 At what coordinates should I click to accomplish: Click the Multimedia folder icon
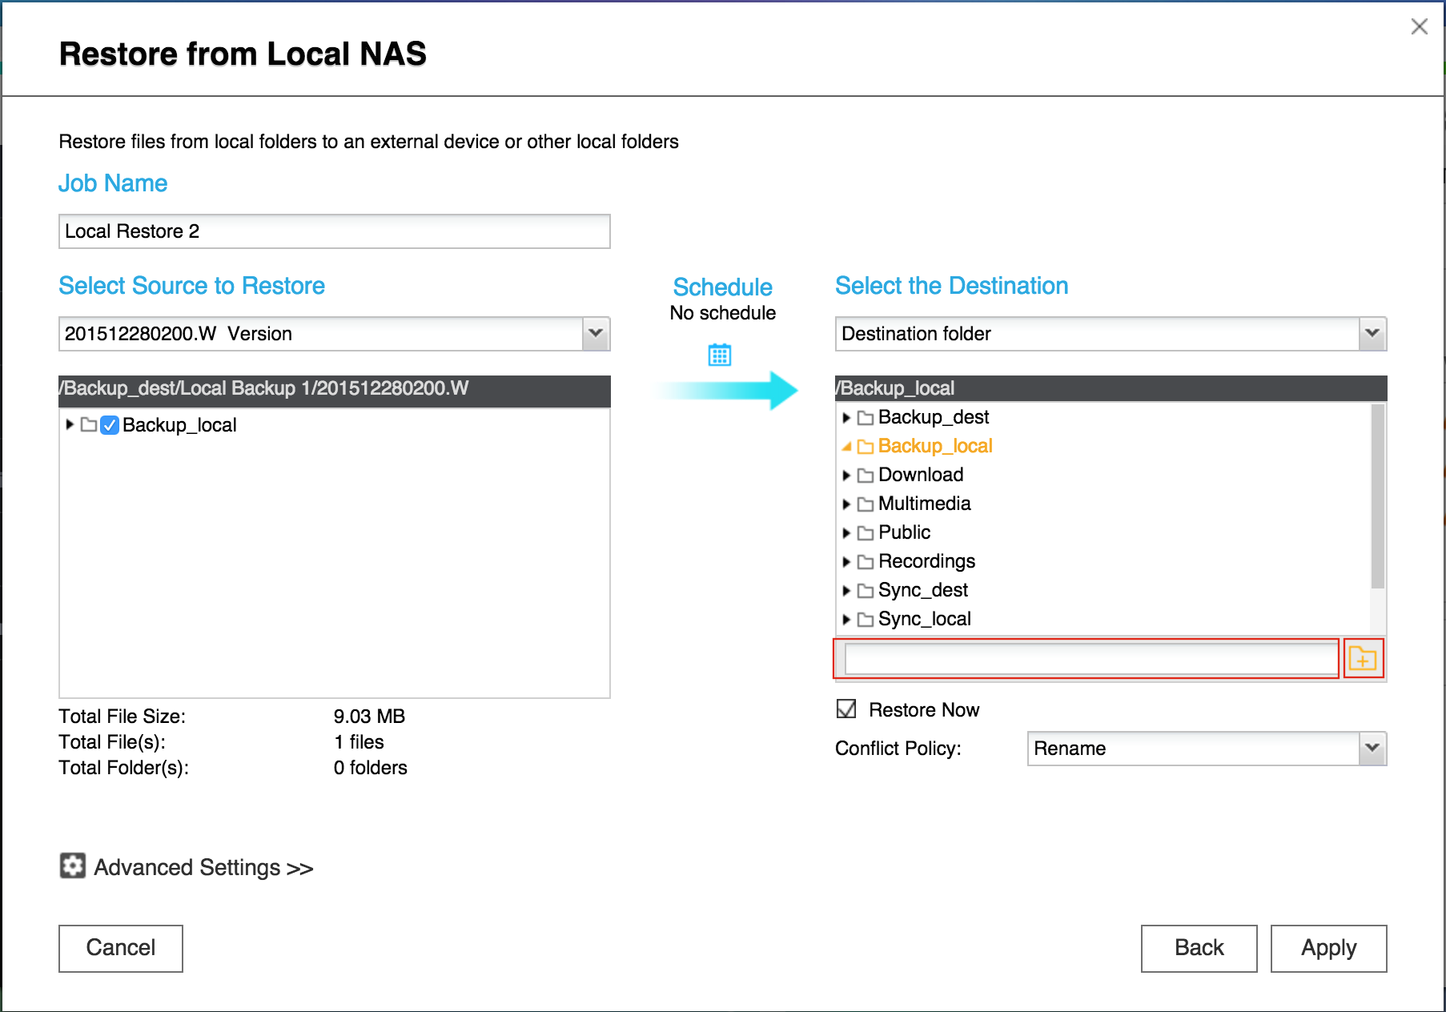[866, 504]
